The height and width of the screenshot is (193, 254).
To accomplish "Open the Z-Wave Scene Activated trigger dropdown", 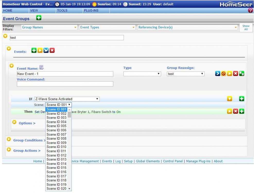I will coord(67,99).
